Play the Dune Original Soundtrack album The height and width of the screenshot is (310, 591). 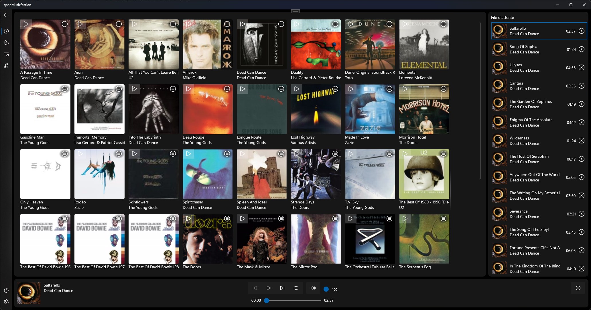point(350,24)
